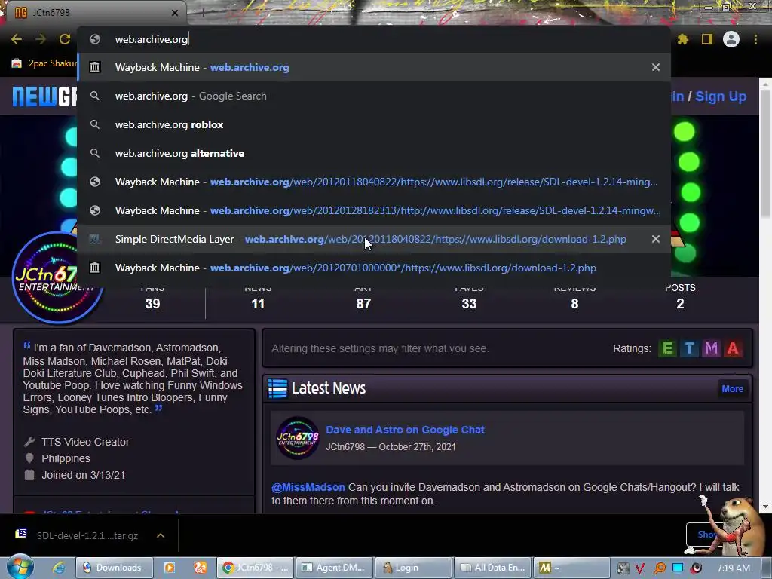Click the TTS Video Creator text
772x579 pixels.
(x=85, y=442)
